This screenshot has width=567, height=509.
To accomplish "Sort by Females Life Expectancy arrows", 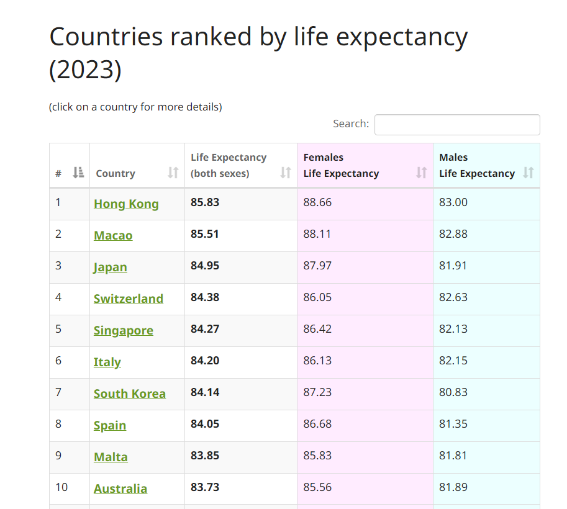I will coord(422,173).
